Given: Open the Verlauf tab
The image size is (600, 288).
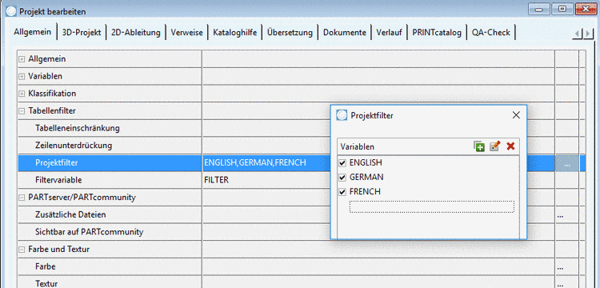Looking at the screenshot, I should (389, 33).
